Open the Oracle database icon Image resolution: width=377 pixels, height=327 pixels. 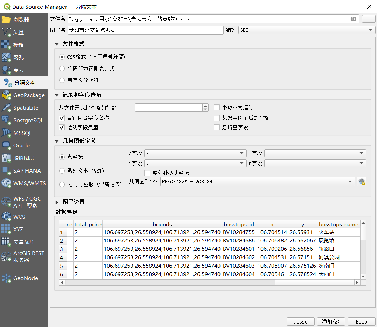6,145
